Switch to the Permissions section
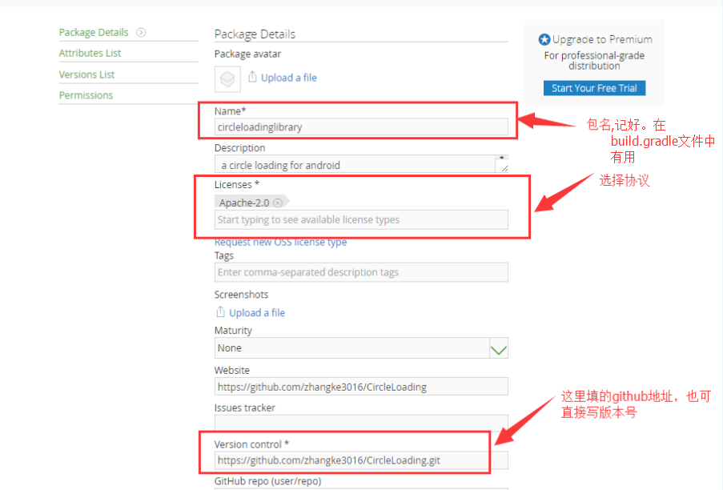 click(86, 95)
